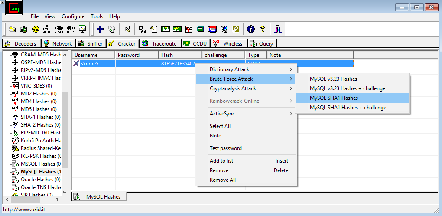The image size is (442, 216).
Task: Click the Cain logo in title bar
Action: (13, 7)
